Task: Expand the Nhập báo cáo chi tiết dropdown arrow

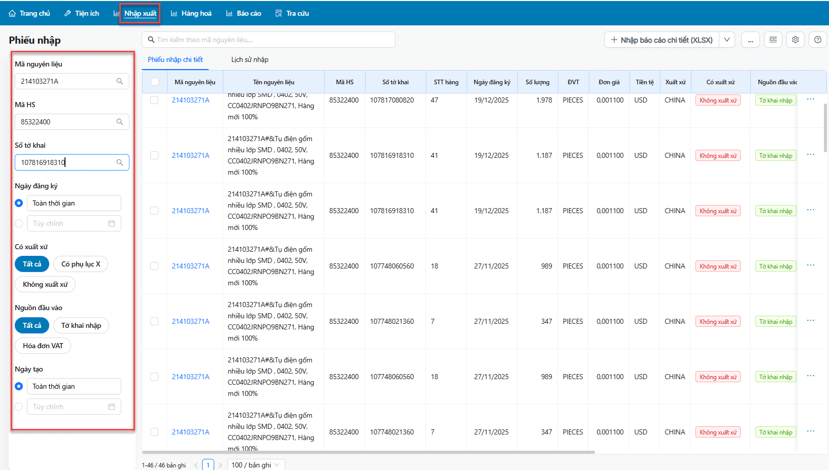Action: click(727, 40)
